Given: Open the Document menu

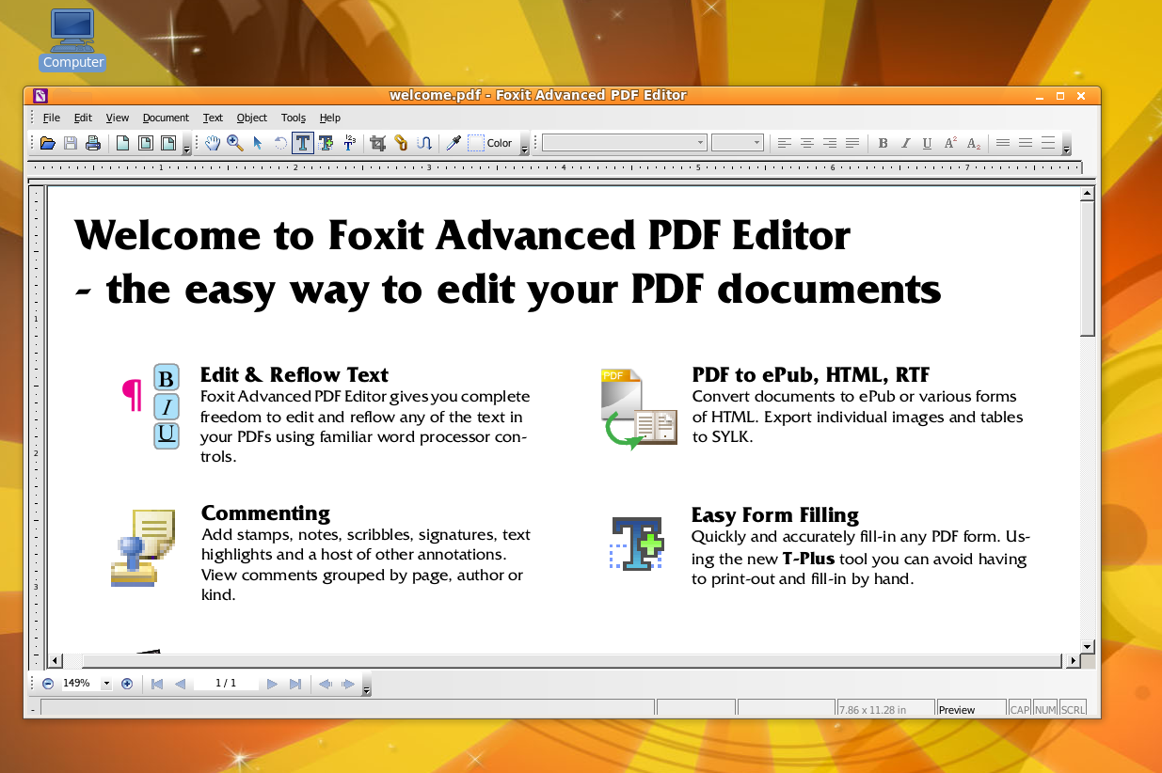Looking at the screenshot, I should (166, 118).
